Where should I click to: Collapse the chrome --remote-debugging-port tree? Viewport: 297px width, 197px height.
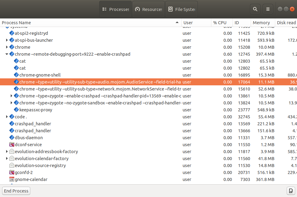pos(7,54)
